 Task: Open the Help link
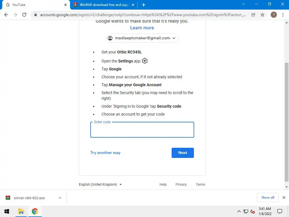(163, 184)
